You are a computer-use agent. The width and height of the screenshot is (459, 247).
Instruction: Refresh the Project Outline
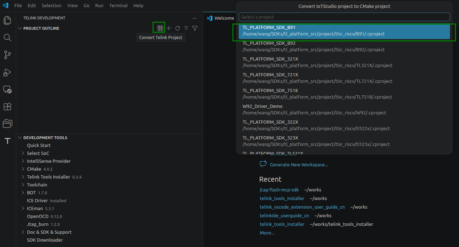[178, 28]
